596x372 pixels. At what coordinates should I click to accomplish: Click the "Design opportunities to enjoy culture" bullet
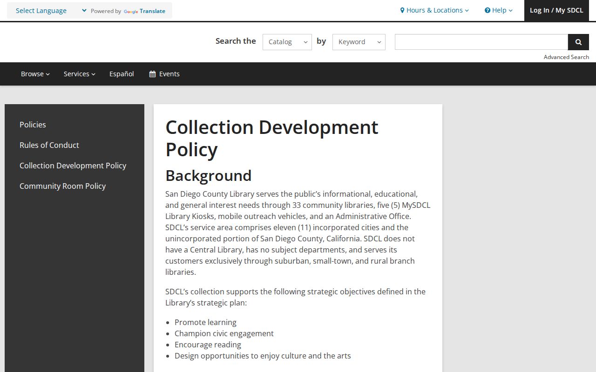(x=263, y=356)
